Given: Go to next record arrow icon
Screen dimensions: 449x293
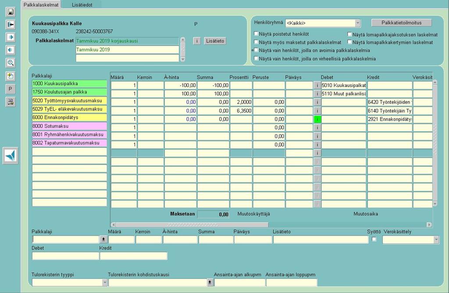Looking at the screenshot, I should (11, 37).
